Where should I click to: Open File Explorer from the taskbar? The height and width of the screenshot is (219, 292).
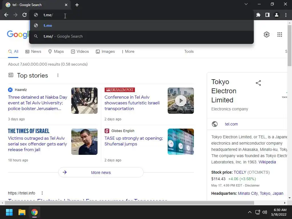click(22, 212)
